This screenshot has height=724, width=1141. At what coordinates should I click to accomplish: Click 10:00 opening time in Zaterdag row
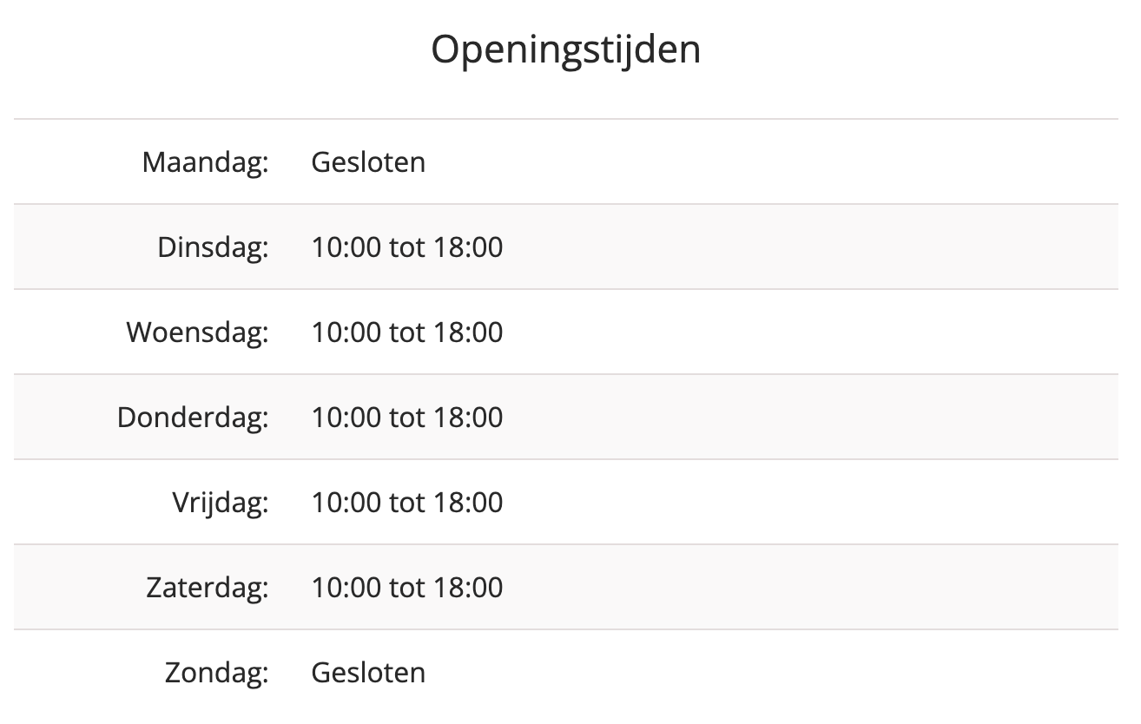click(346, 588)
